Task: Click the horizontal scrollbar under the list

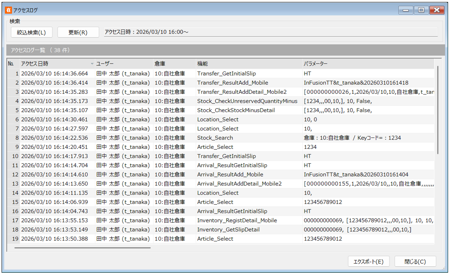Action: tap(82, 248)
